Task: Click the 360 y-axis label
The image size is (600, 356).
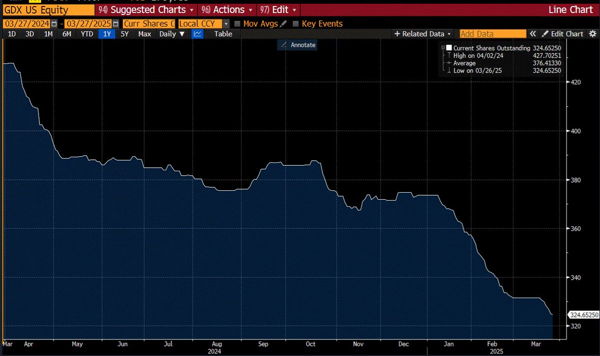Action: click(575, 229)
